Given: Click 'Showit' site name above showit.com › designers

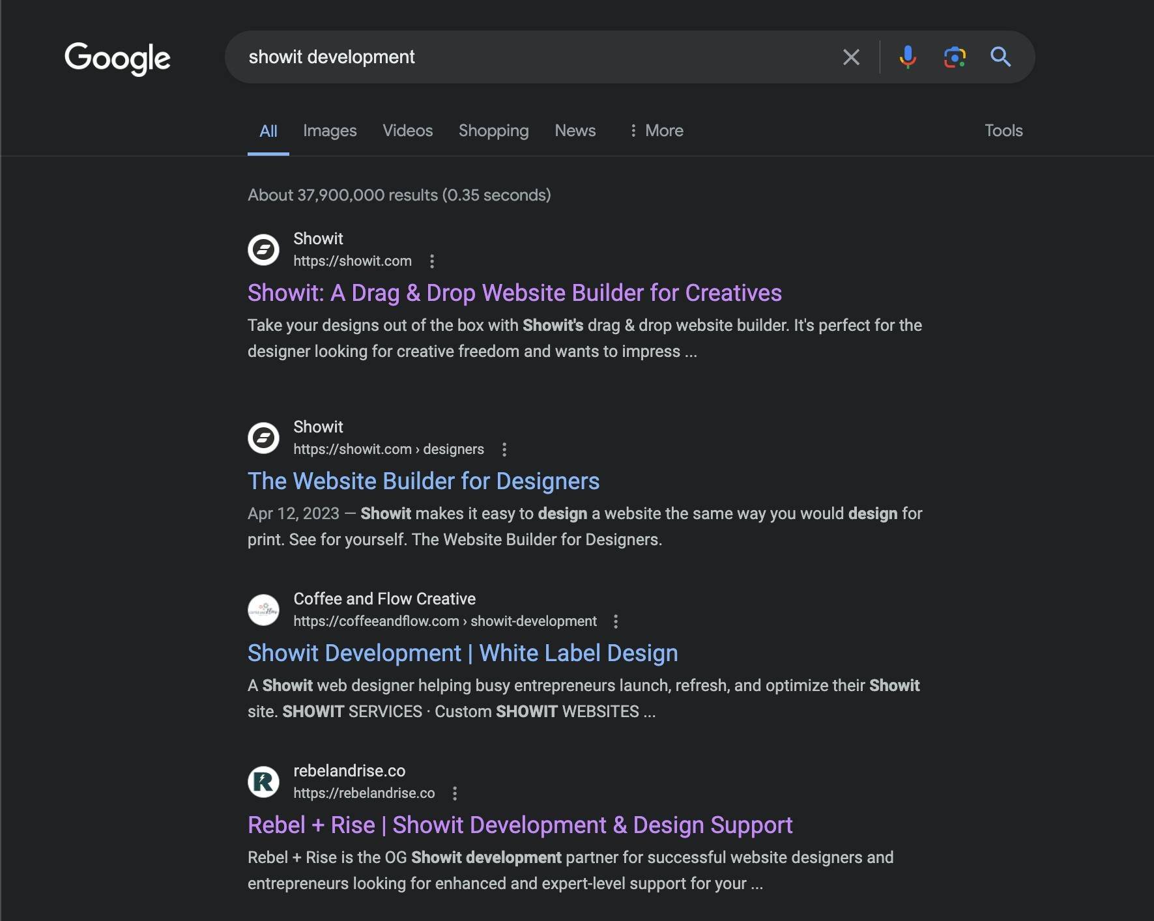Looking at the screenshot, I should pos(318,427).
